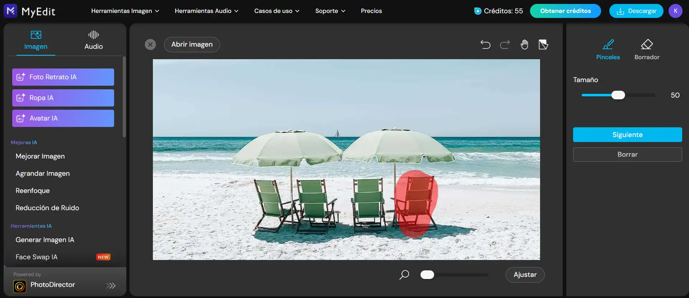This screenshot has width=689, height=298.
Task: Click the Créditos: 55 counter
Action: (503, 11)
